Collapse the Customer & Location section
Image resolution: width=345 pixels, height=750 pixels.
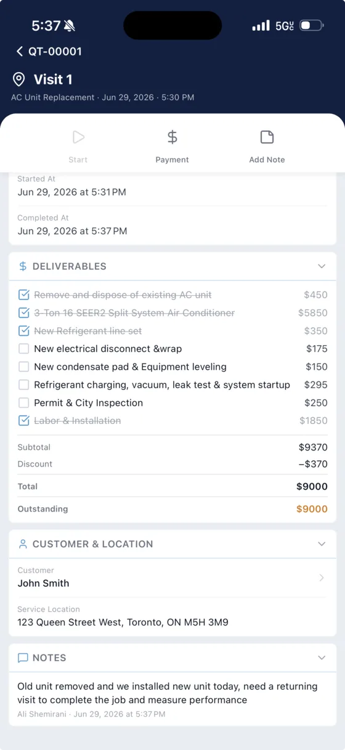(322, 544)
